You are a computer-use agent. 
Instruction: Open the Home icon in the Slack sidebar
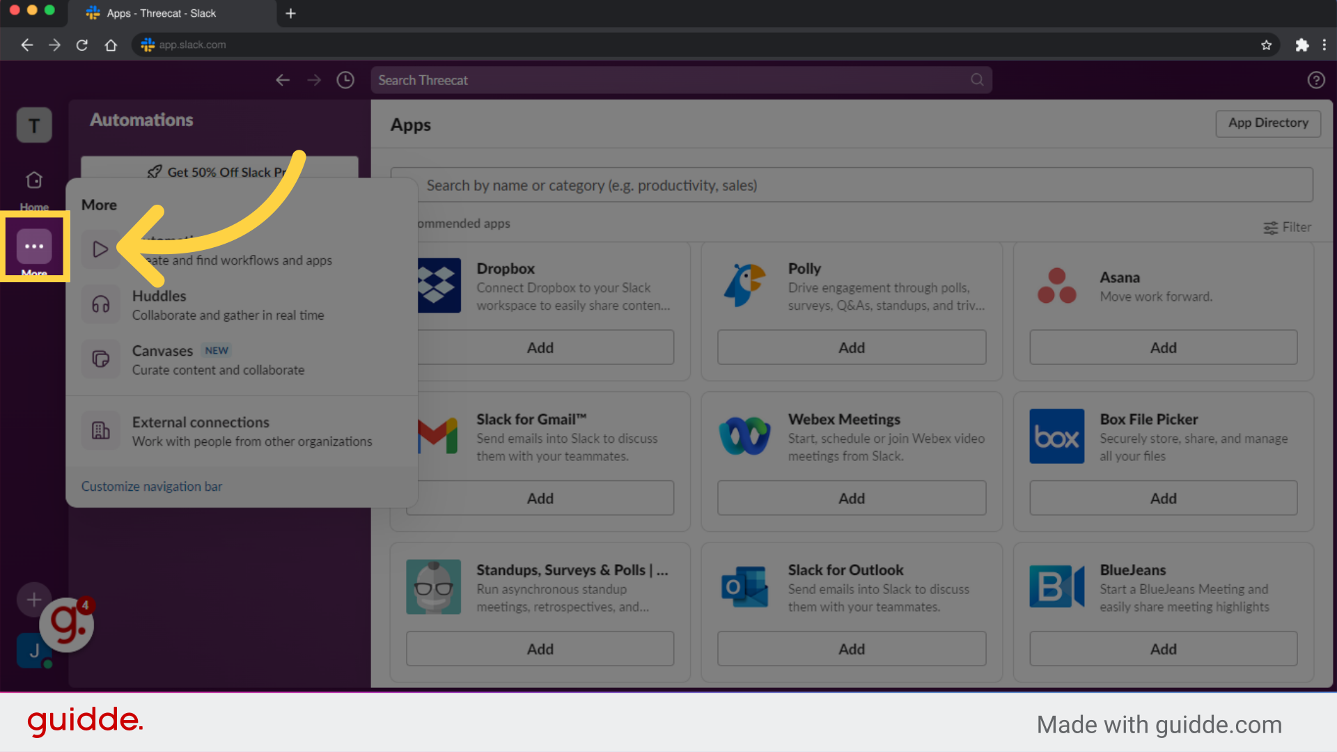(33, 179)
